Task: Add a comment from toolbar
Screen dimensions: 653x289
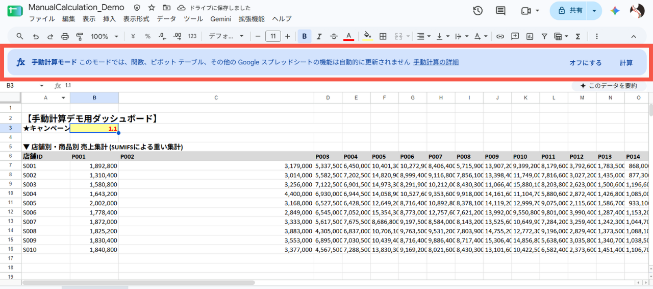Action: coord(515,36)
